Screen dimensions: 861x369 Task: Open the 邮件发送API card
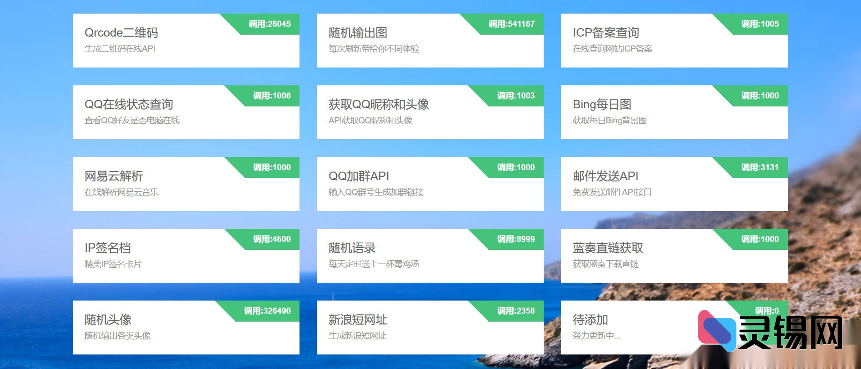click(674, 184)
